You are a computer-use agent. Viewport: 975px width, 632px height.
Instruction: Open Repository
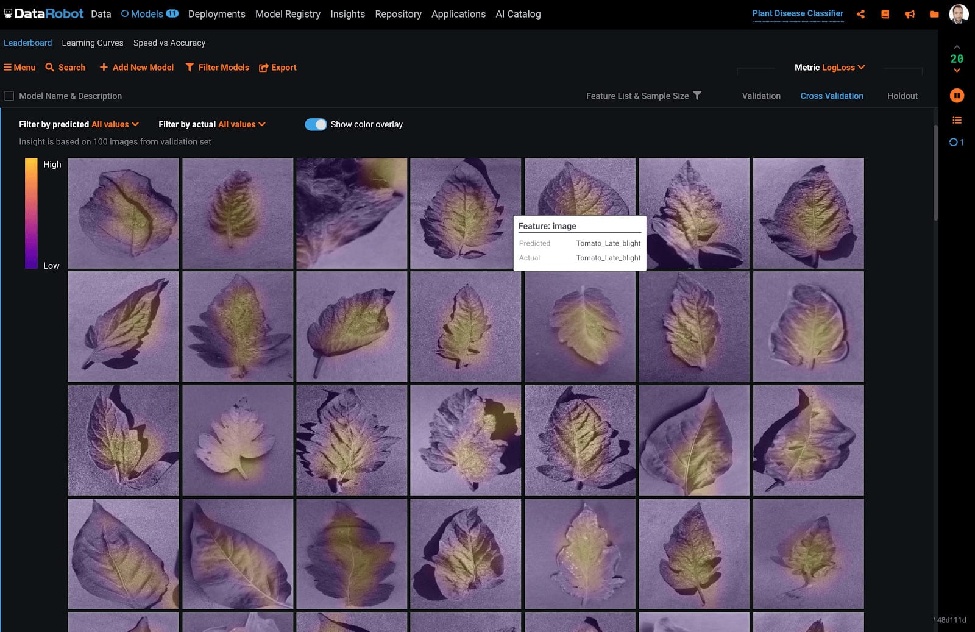[398, 14]
